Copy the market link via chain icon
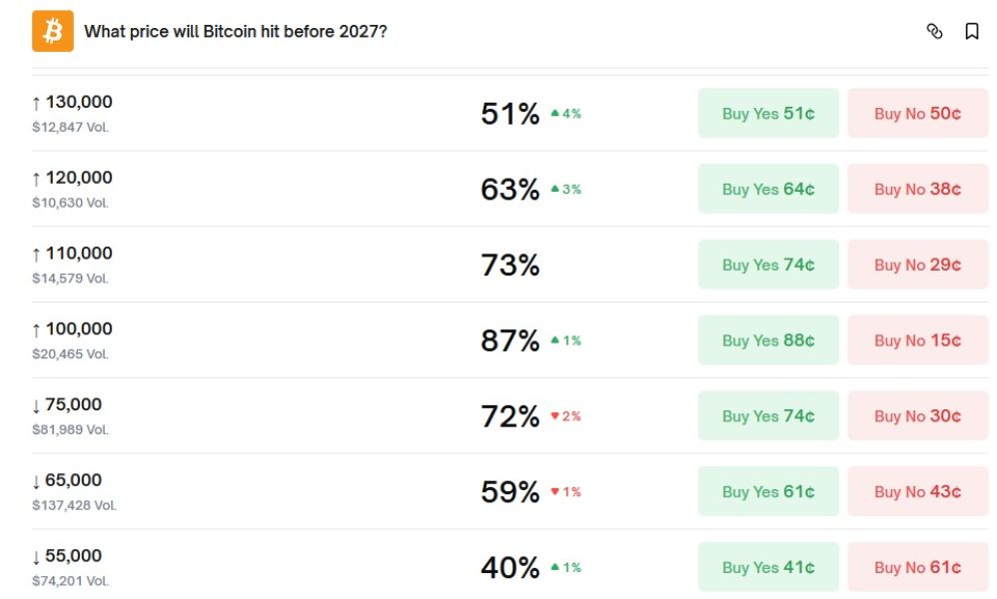 click(x=935, y=32)
